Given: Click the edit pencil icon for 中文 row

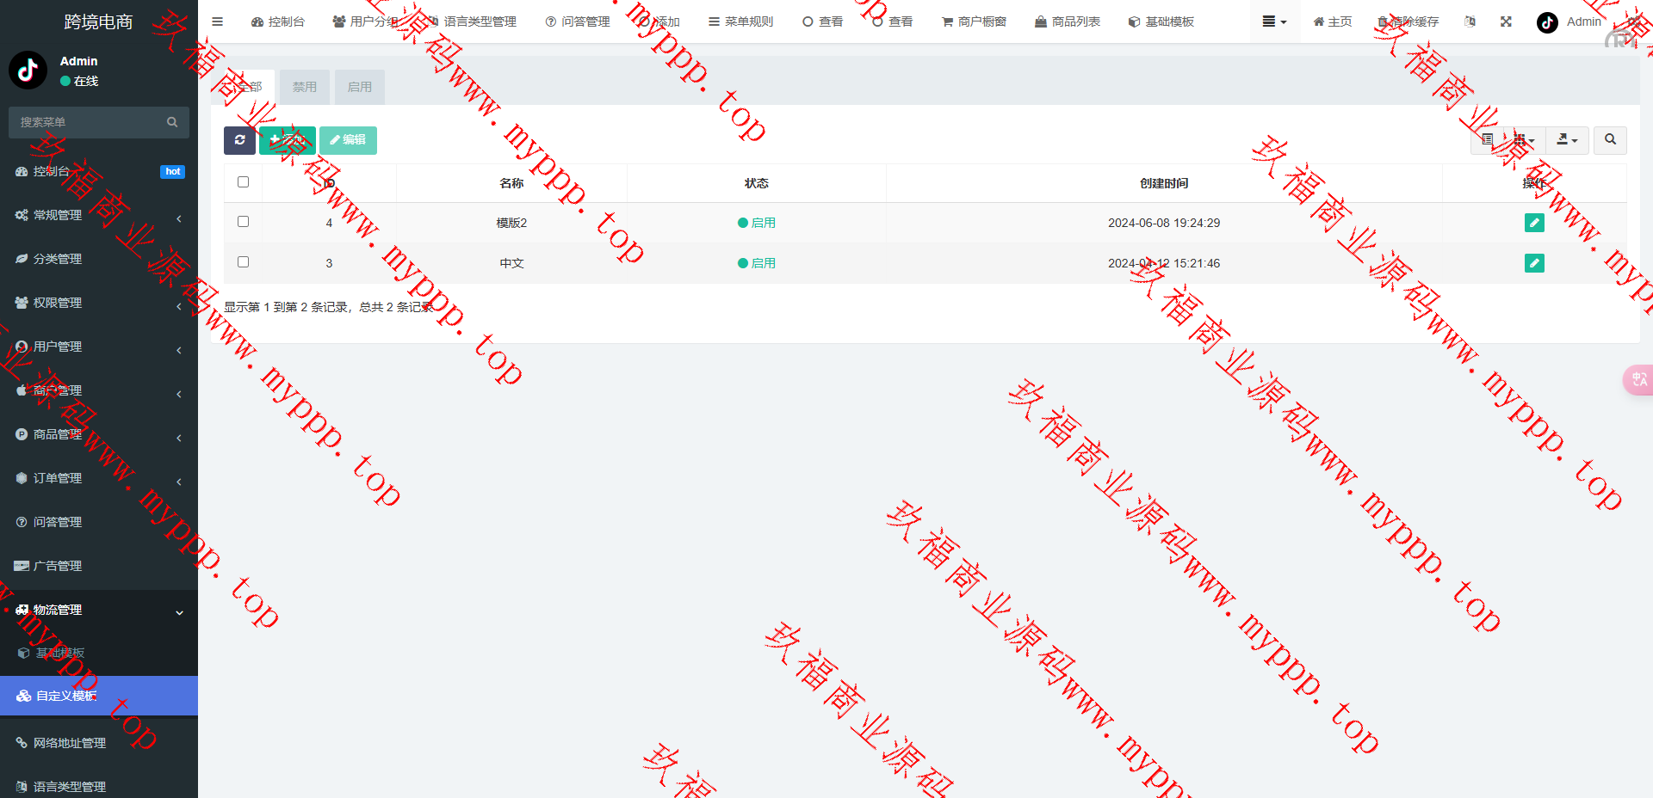Looking at the screenshot, I should point(1533,263).
